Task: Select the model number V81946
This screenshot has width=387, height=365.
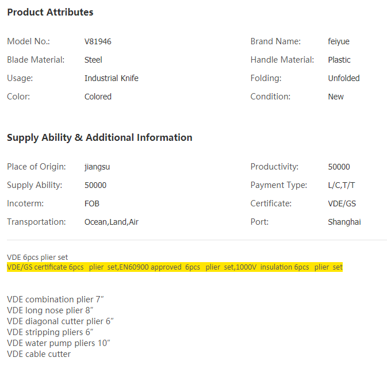Action: (102, 41)
